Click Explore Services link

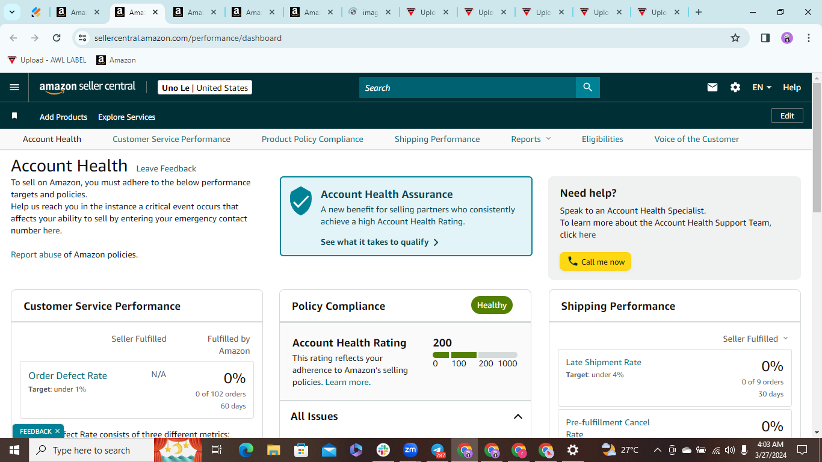point(127,117)
